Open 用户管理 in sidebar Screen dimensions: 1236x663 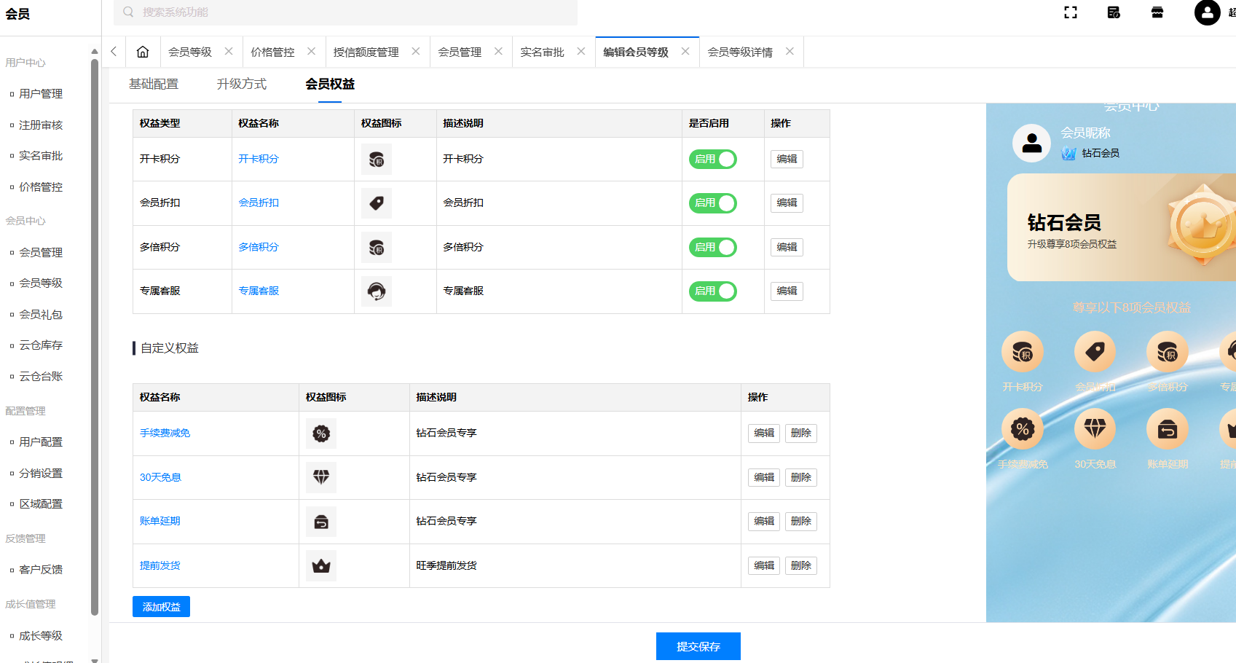pos(41,94)
